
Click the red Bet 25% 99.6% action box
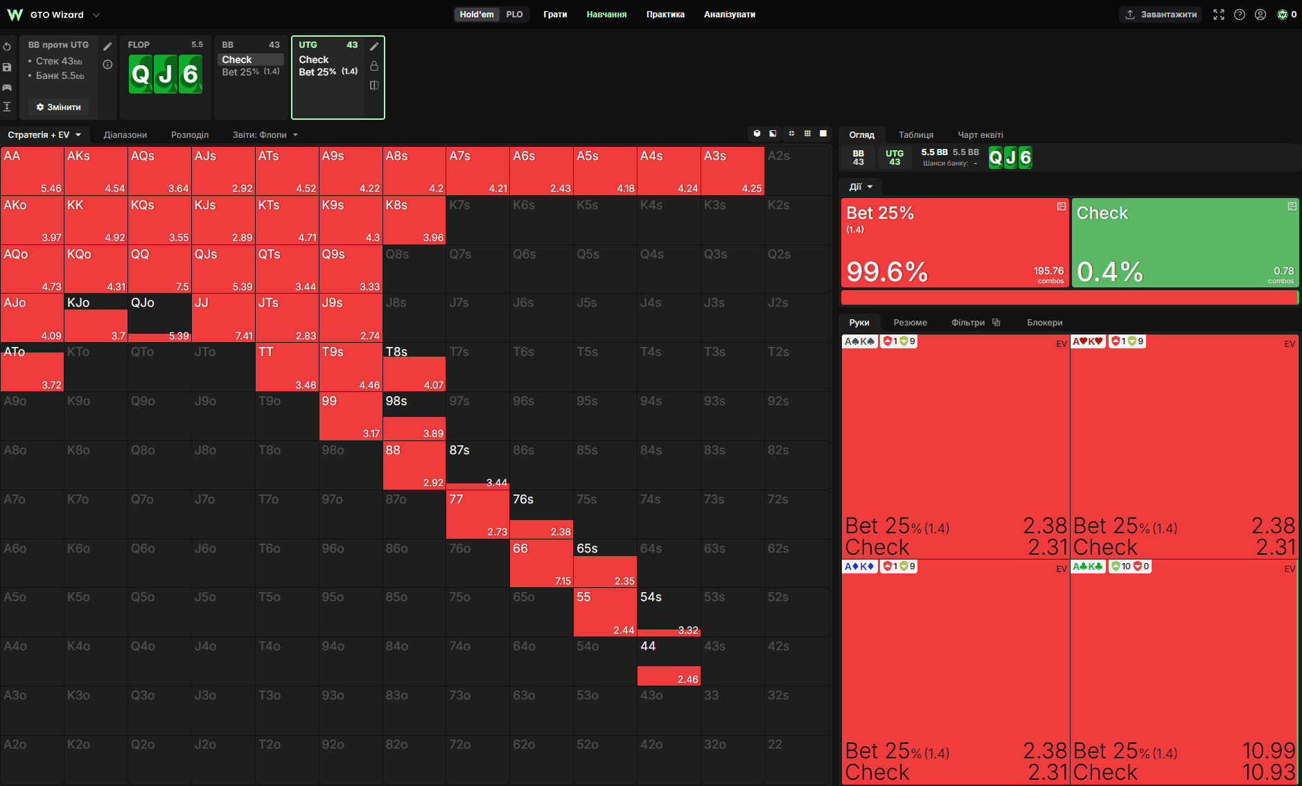955,243
